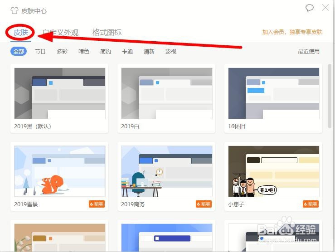Filter skins by 简约

[x=106, y=52]
